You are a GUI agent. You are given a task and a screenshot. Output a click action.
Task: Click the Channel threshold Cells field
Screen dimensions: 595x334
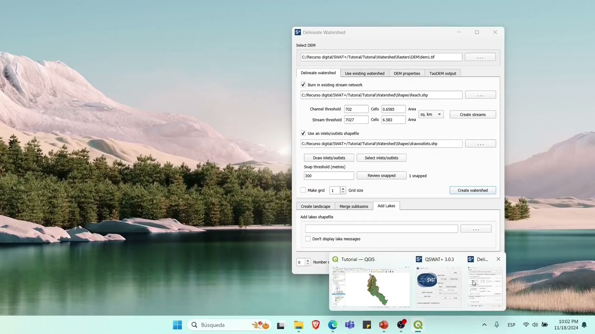click(x=356, y=109)
